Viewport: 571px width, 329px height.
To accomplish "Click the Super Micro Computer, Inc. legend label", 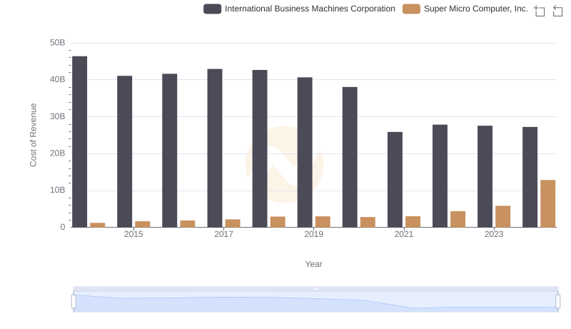I will 476,9.
